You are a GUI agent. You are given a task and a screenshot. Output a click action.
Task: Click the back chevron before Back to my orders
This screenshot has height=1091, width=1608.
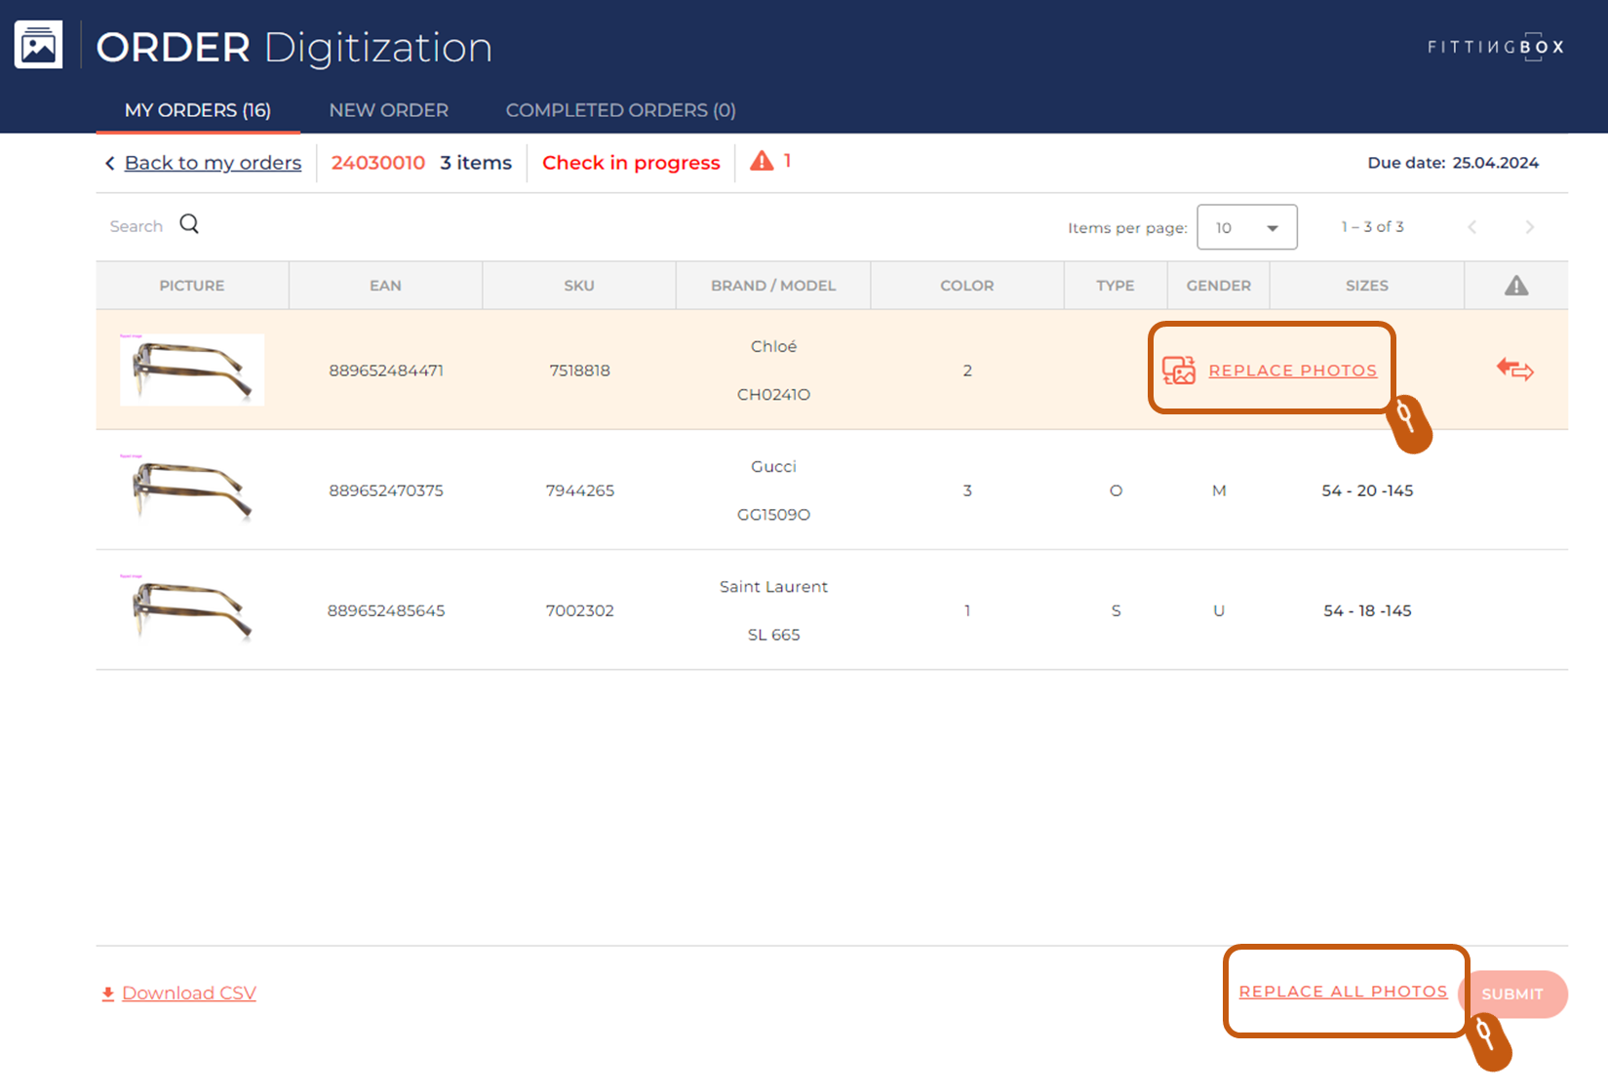coord(110,164)
